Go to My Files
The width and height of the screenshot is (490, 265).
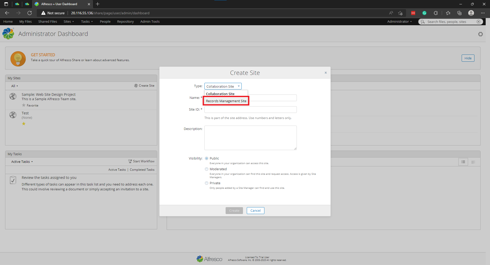tap(26, 22)
